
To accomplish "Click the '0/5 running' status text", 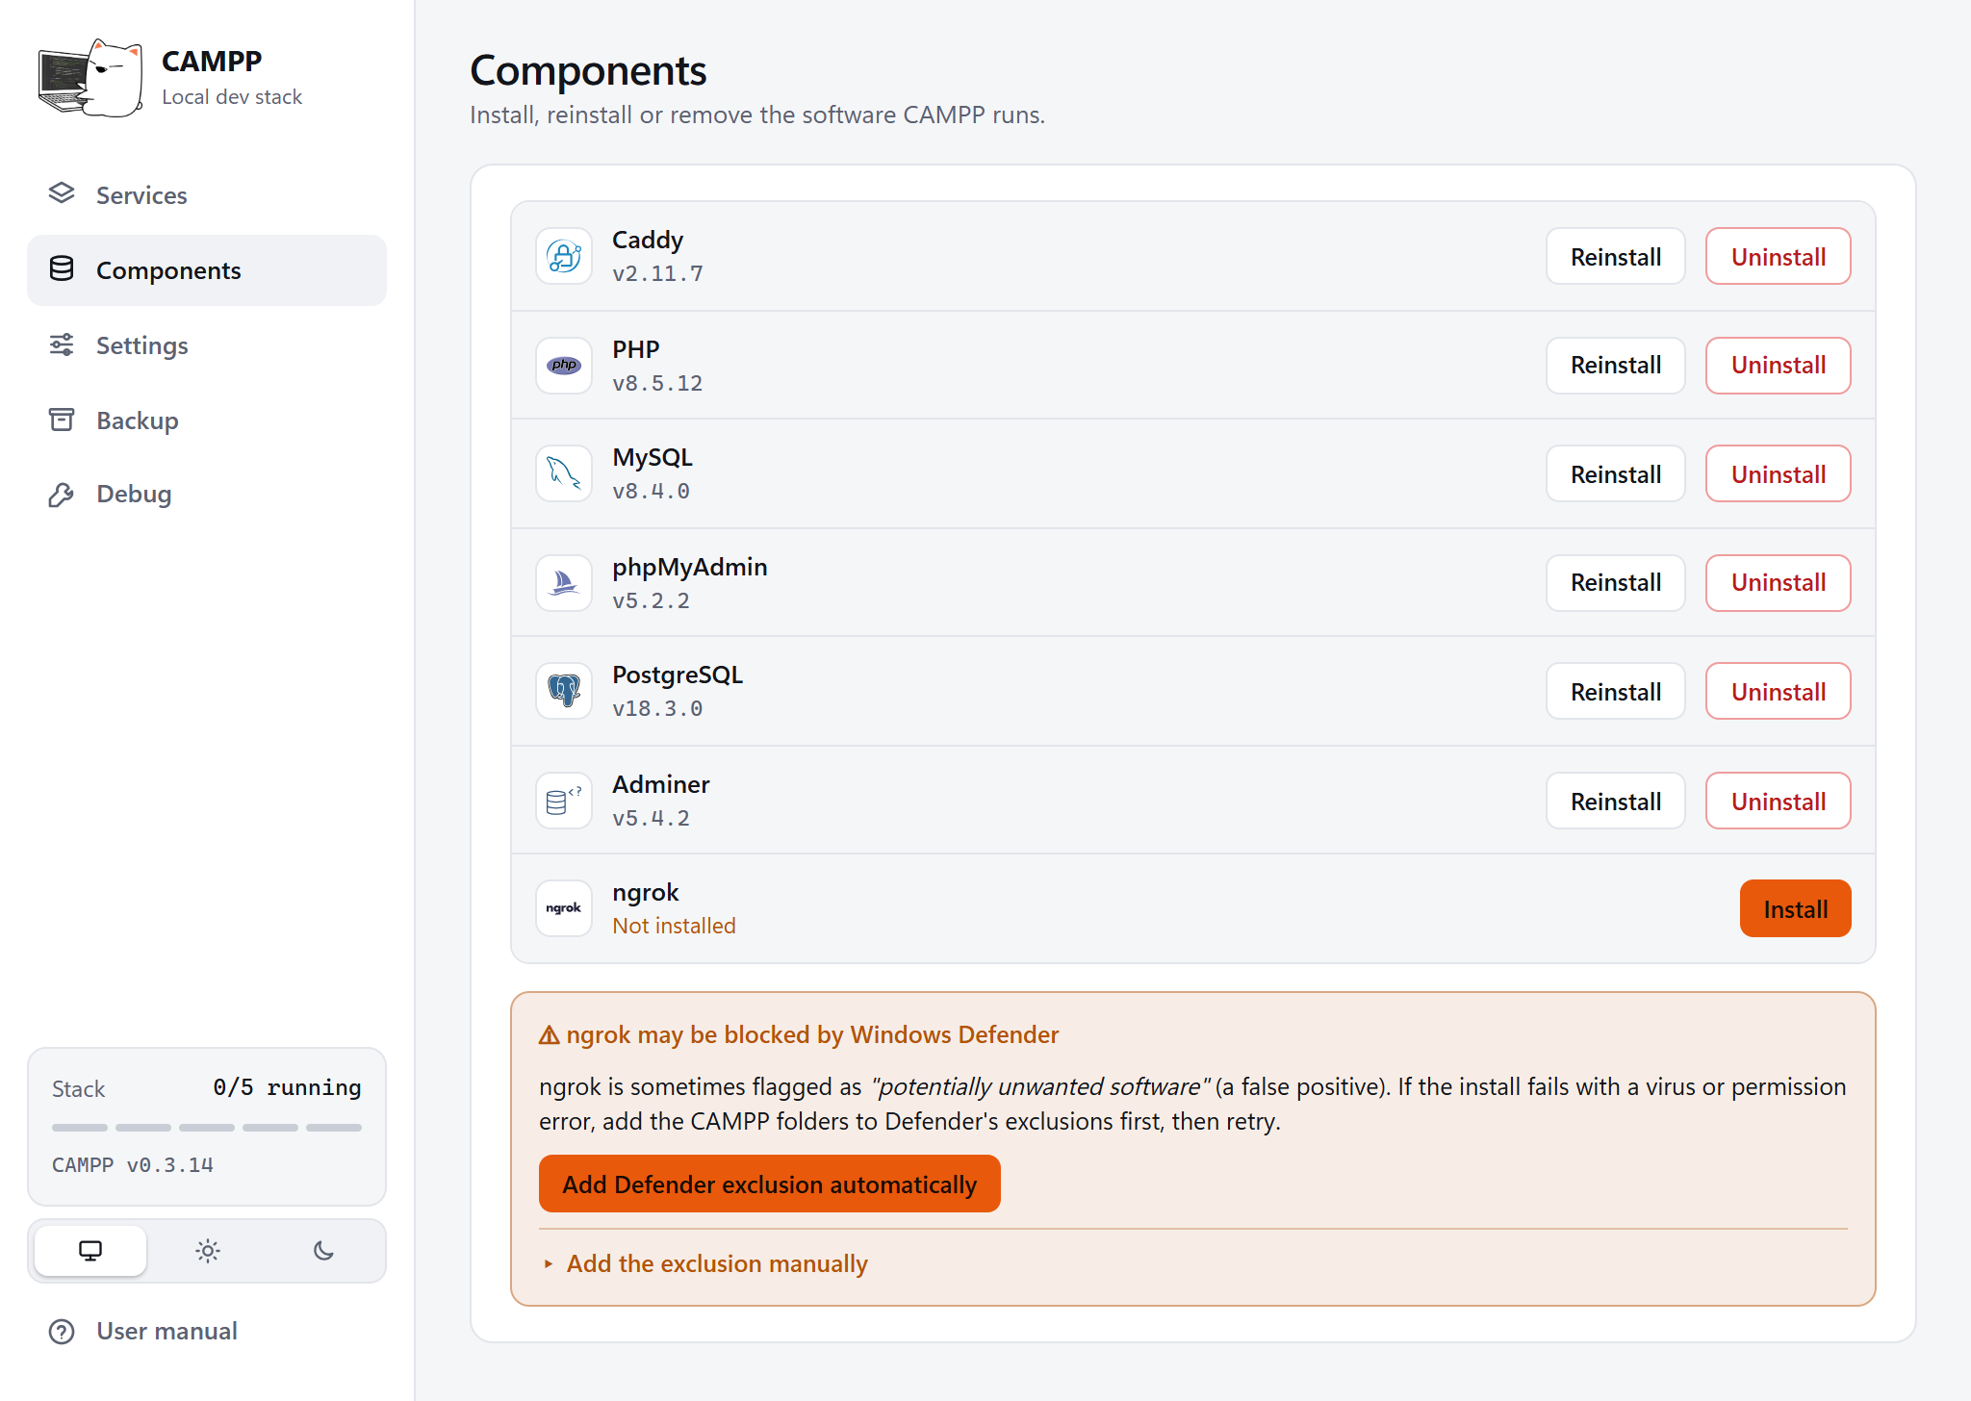I will [x=287, y=1087].
